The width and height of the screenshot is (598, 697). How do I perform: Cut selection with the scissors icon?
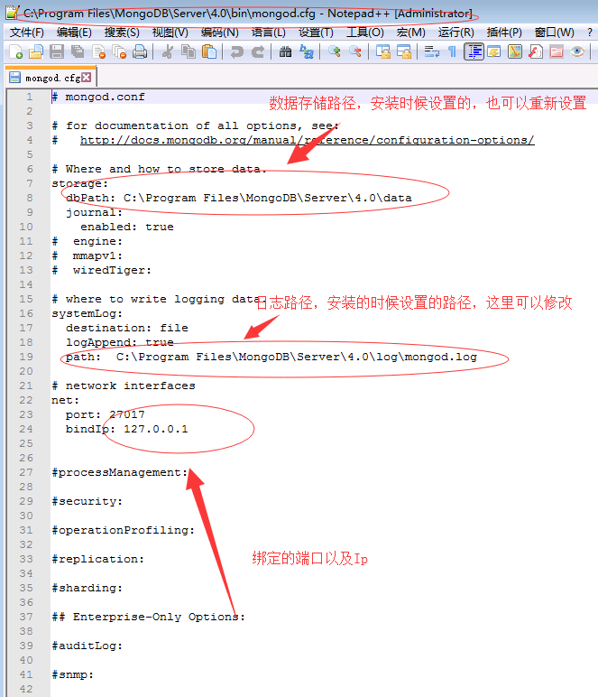point(168,52)
